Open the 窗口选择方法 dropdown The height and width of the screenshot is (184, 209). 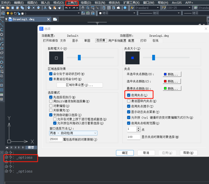tap(73, 133)
